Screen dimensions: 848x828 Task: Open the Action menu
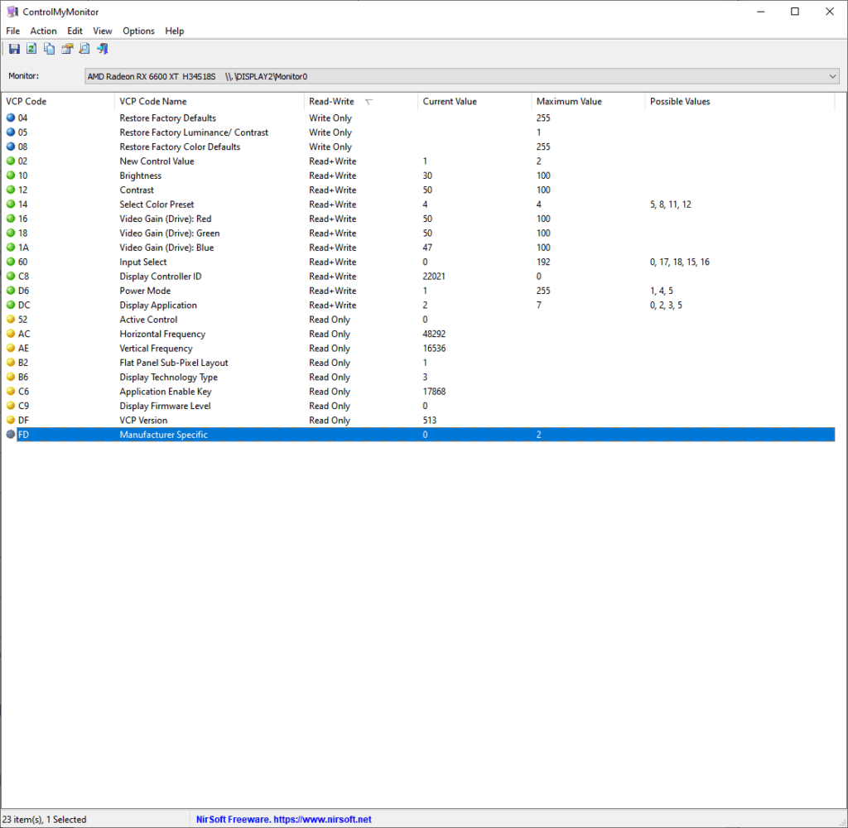(43, 31)
